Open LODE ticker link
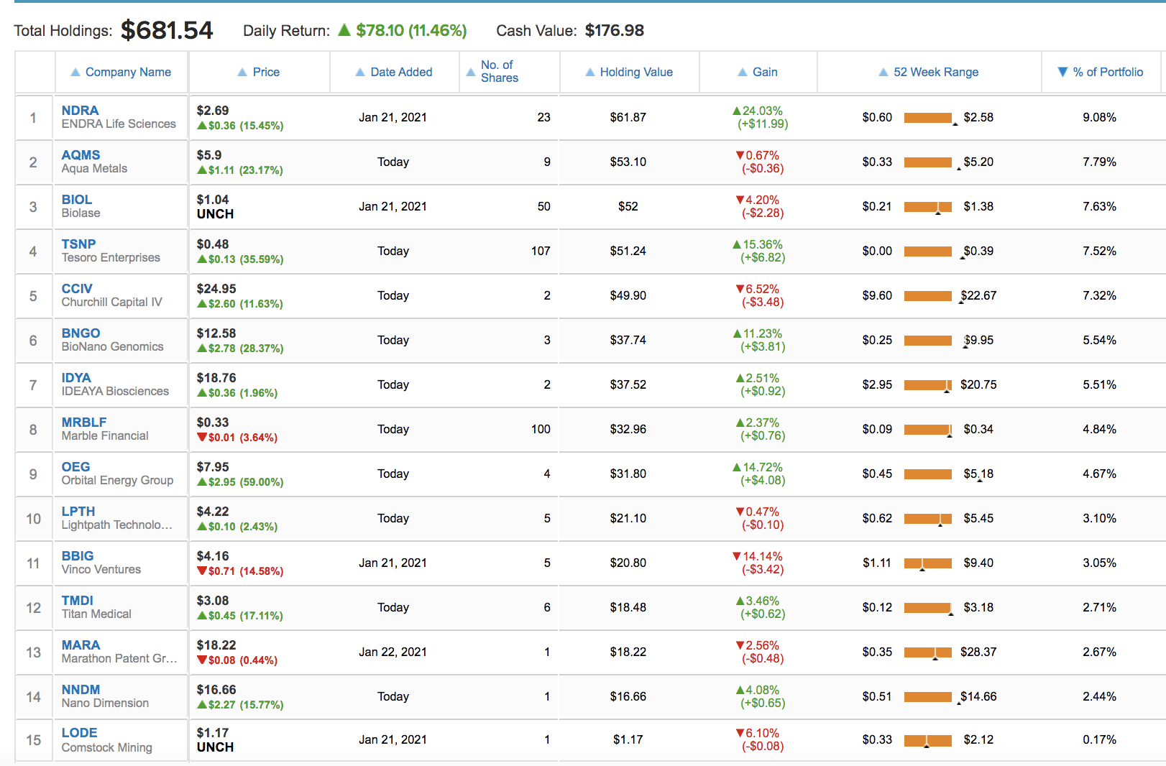The width and height of the screenshot is (1166, 766). coord(79,733)
